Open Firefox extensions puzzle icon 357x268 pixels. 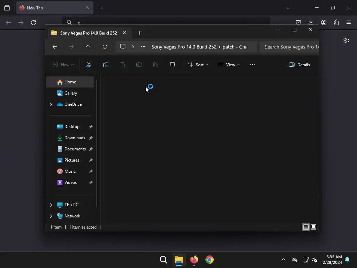click(336, 22)
